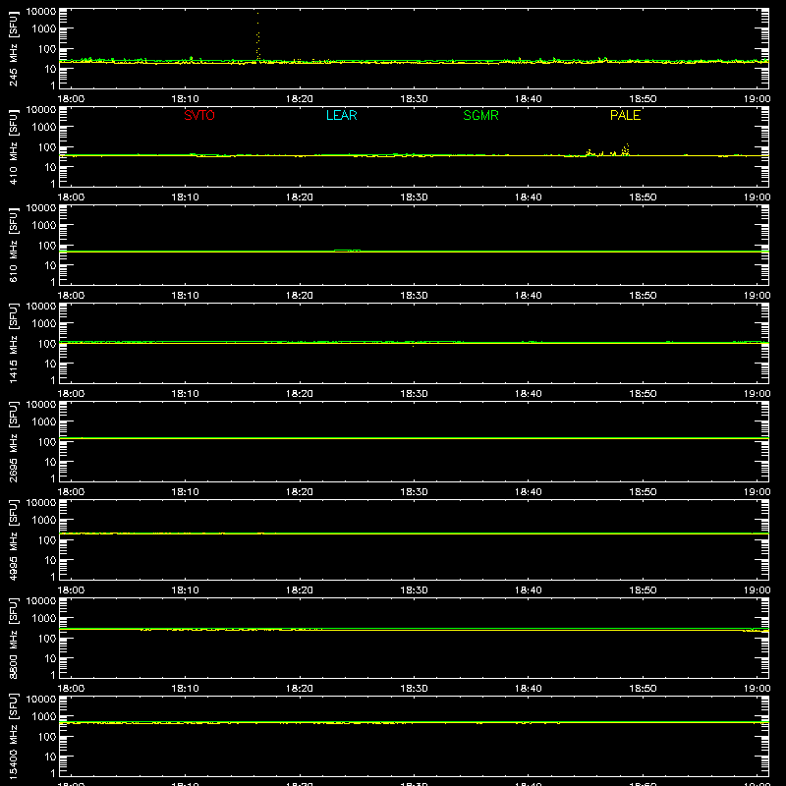Viewport: 786px width, 786px height.
Task: Click the 19:00 label under the 2695 MHz plot
Action: (757, 492)
